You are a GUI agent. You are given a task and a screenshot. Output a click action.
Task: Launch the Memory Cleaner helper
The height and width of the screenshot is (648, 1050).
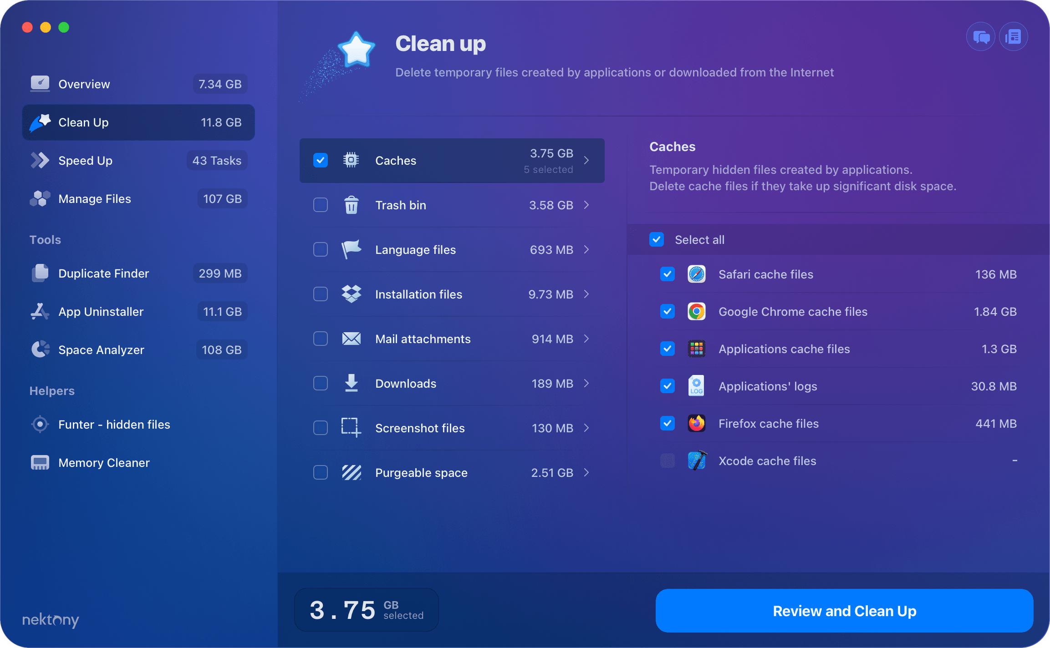click(104, 462)
